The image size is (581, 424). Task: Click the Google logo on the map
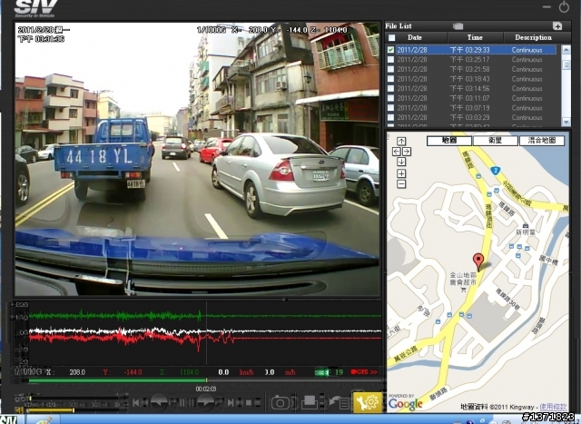pos(406,403)
